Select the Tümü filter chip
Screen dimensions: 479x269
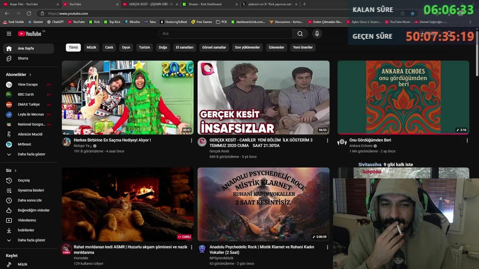(73, 47)
